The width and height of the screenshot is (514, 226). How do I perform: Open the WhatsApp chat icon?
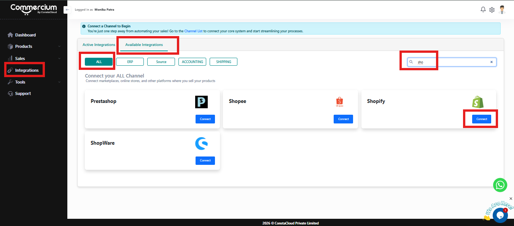tap(500, 185)
